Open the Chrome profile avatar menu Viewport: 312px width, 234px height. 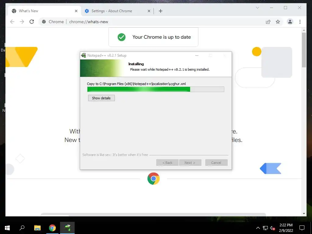[290, 22]
